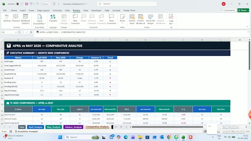The height and width of the screenshot is (141, 251).
Task: Click the Insert Function fx icon
Action: [31, 32]
